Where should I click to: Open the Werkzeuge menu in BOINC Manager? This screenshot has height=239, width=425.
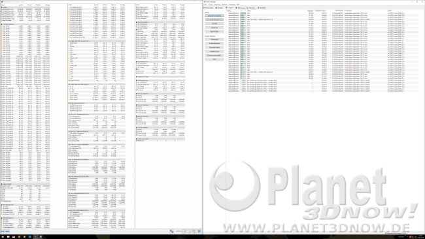click(232, 5)
